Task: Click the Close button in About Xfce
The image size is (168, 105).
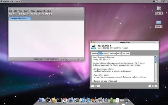Action: 153,86
